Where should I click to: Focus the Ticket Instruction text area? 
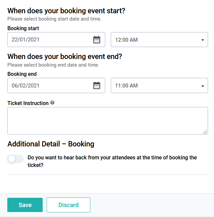[x=107, y=121]
